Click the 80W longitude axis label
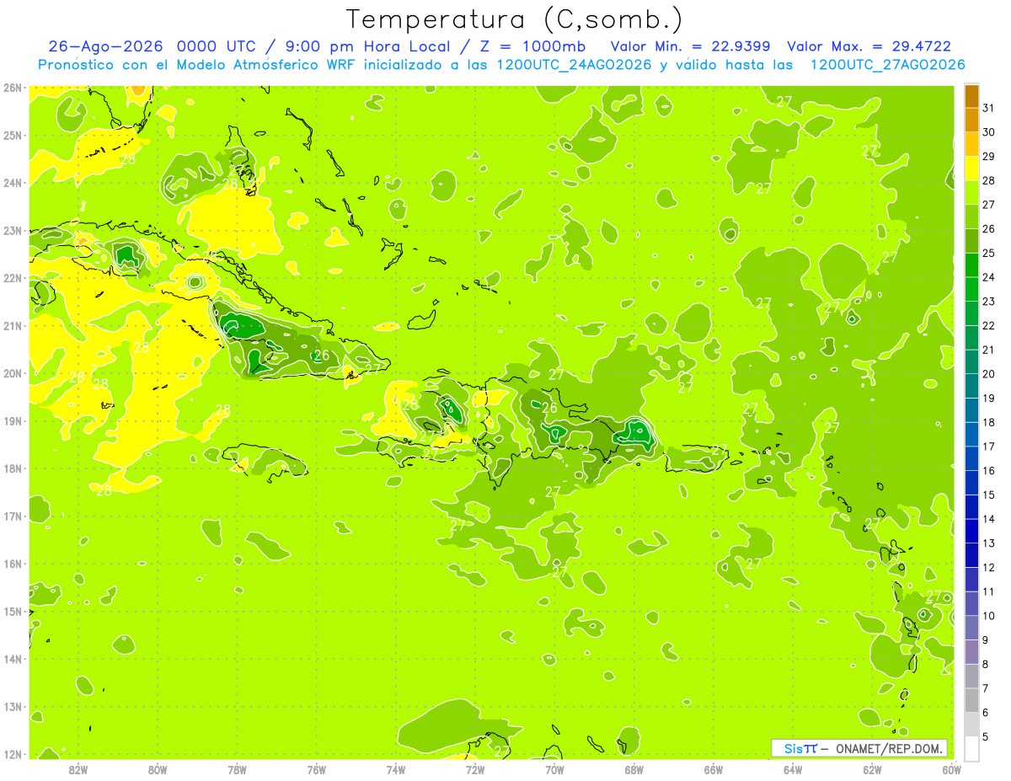The width and height of the screenshot is (1011, 781). point(158,769)
